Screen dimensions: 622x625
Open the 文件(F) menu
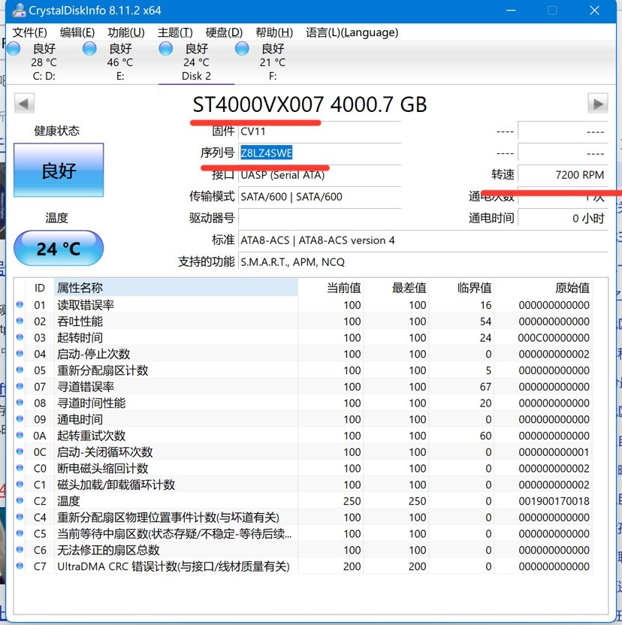coord(30,32)
